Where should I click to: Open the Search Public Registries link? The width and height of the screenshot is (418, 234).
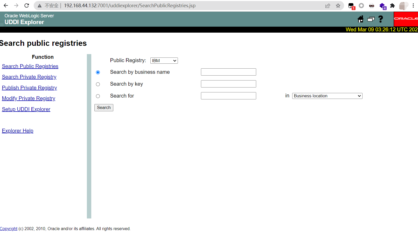click(30, 66)
